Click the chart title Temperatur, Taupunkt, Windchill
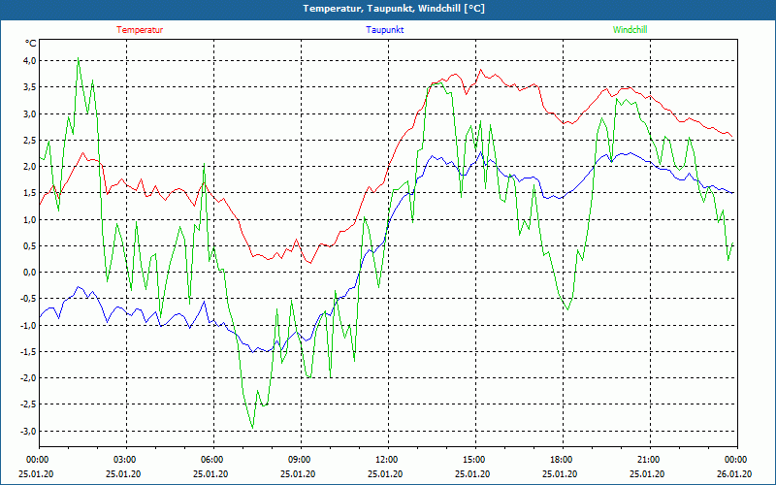776x485 pixels. click(394, 9)
